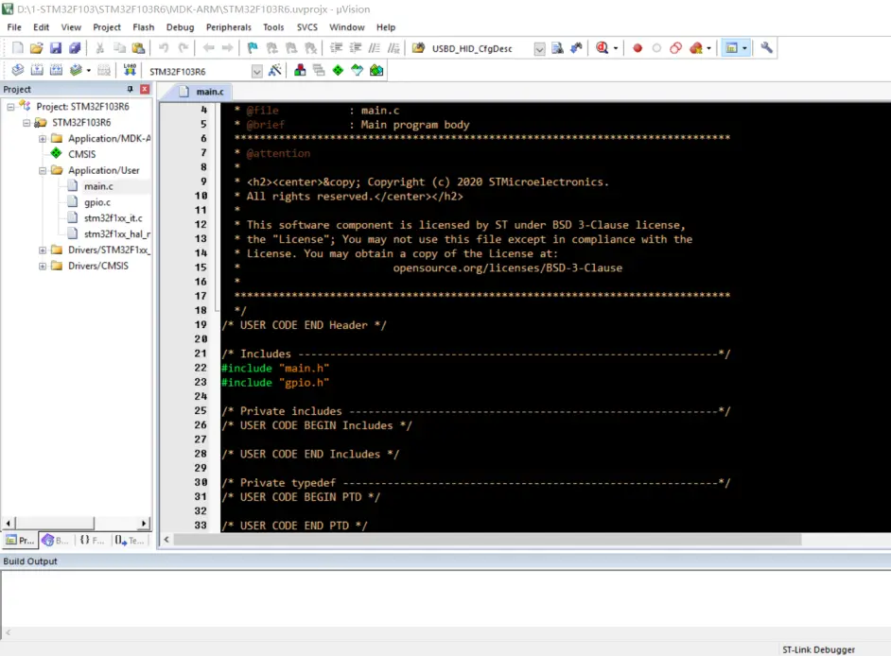This screenshot has height=656, width=891.
Task: Select the CMSIS component in the project tree
Action: tap(82, 154)
